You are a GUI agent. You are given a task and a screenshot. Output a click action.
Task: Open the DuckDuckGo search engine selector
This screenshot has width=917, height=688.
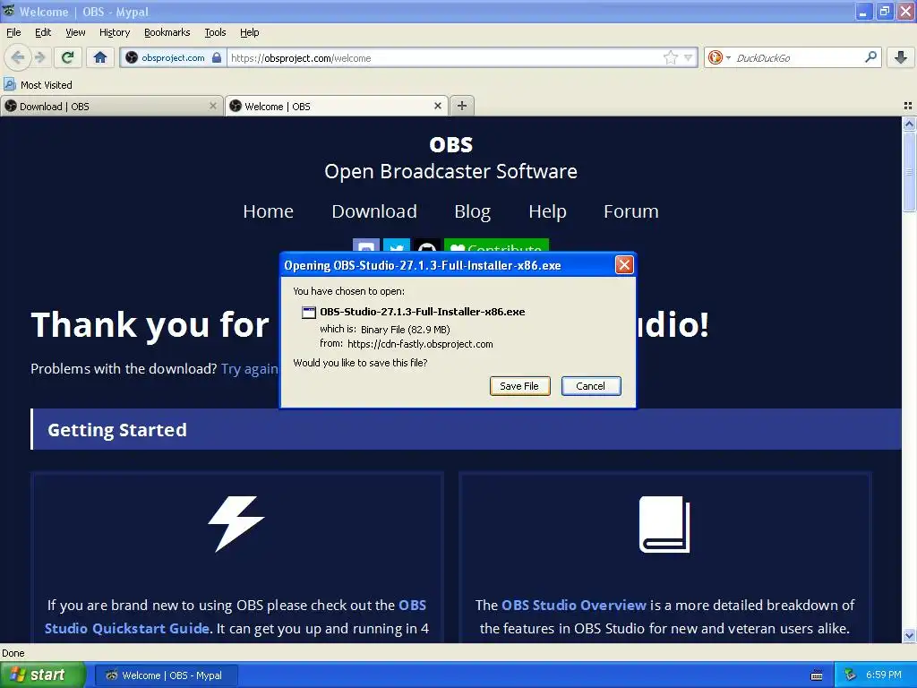click(719, 57)
